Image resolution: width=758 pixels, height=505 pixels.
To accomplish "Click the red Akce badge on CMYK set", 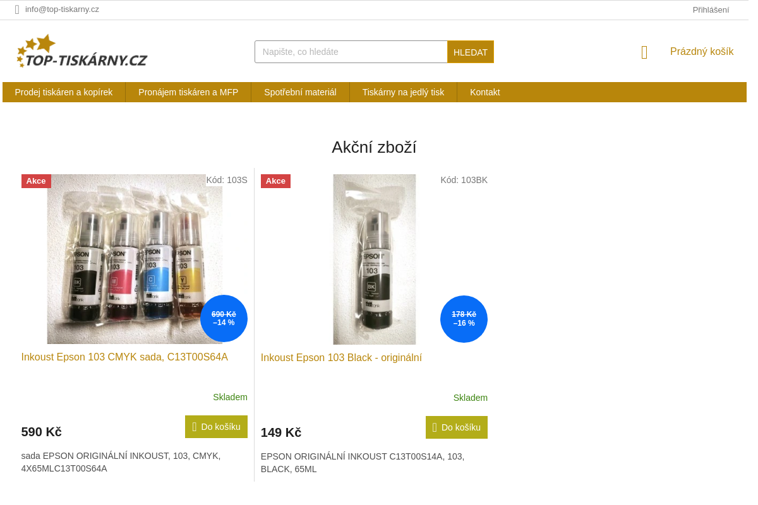I will 36,181.
